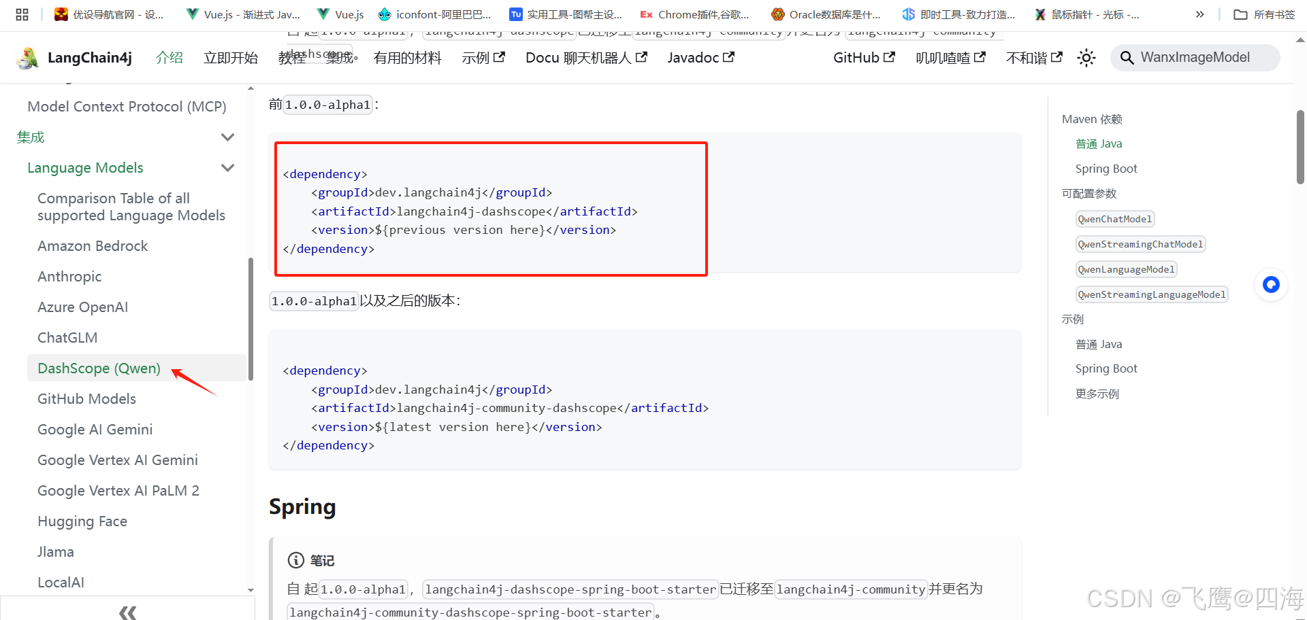Viewport: 1307px width, 620px height.
Task: Jump to QwenLanguageModel in contents
Action: [x=1126, y=269]
